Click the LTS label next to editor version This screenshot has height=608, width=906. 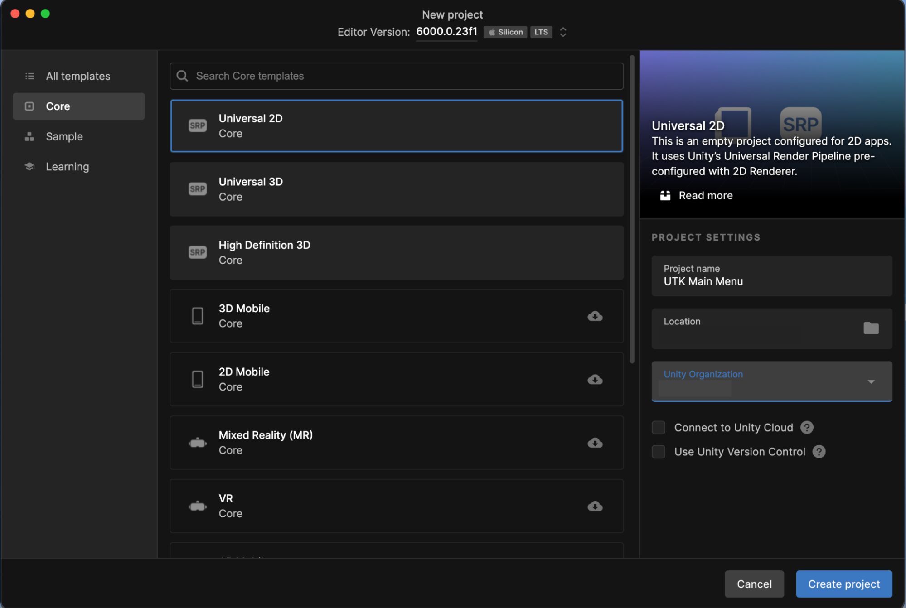(541, 32)
